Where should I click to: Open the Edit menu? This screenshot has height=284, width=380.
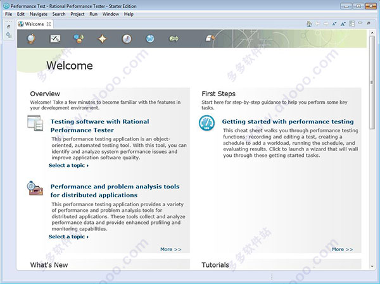click(x=21, y=14)
